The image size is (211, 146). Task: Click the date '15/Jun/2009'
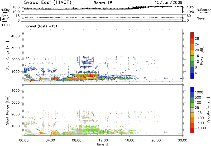coord(169,3)
